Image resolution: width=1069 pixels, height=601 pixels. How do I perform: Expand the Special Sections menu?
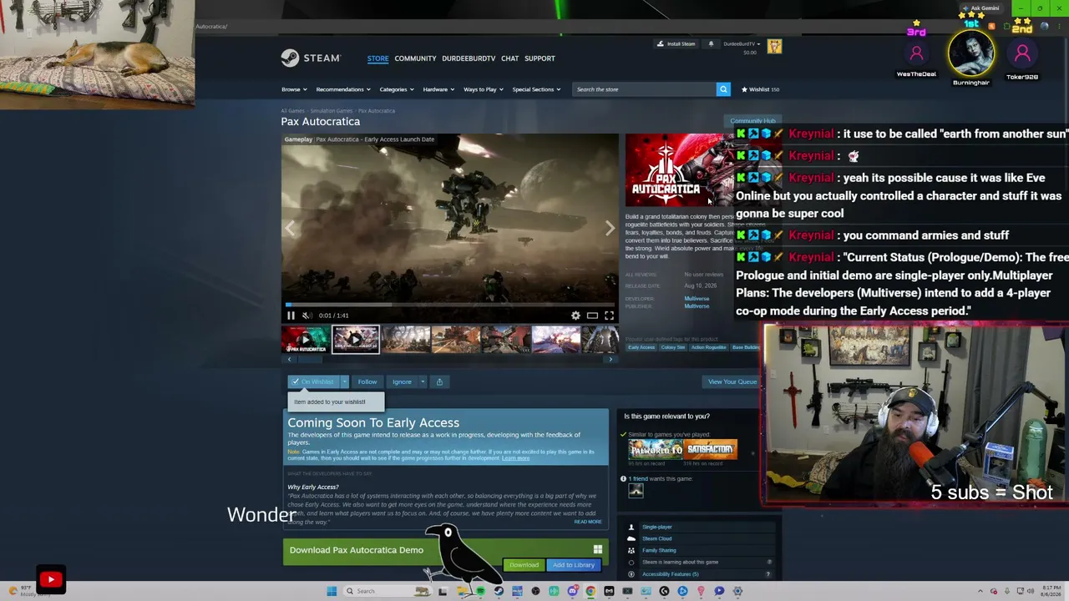coord(536,89)
